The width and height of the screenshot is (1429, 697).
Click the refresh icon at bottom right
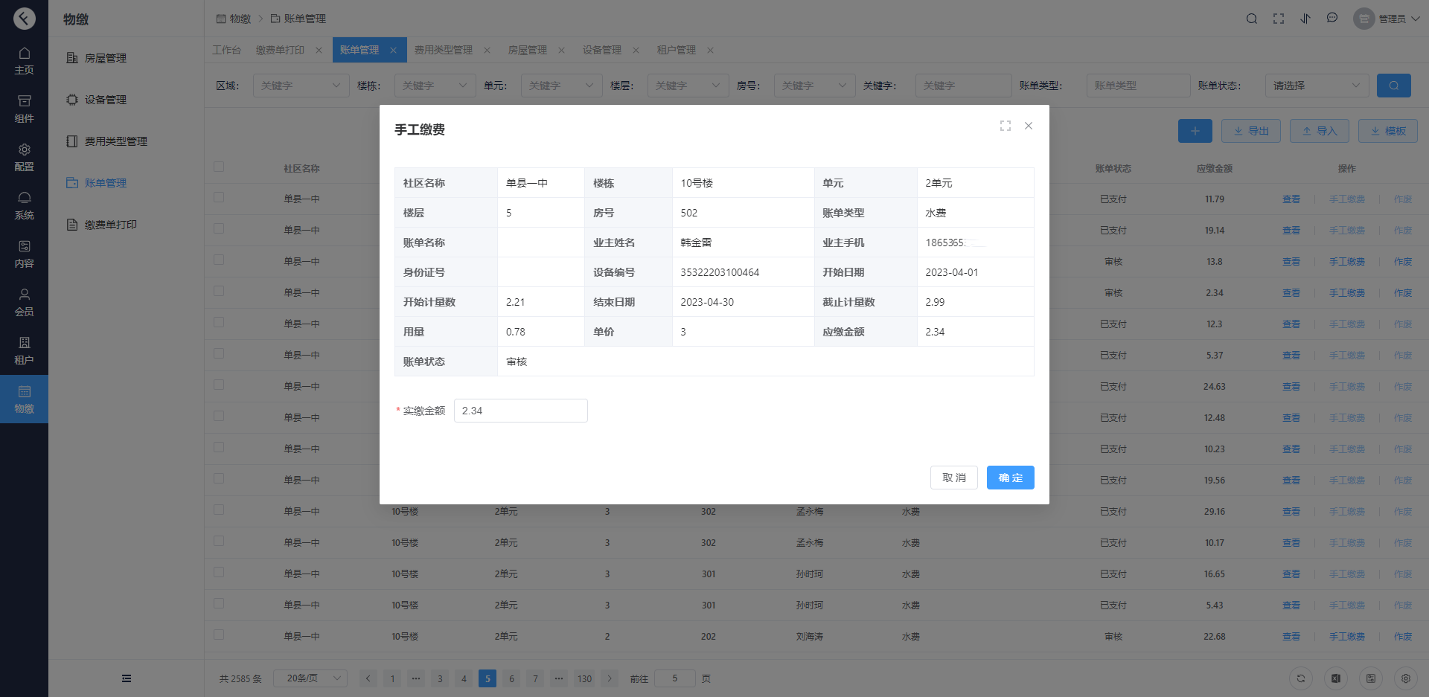[1301, 678]
